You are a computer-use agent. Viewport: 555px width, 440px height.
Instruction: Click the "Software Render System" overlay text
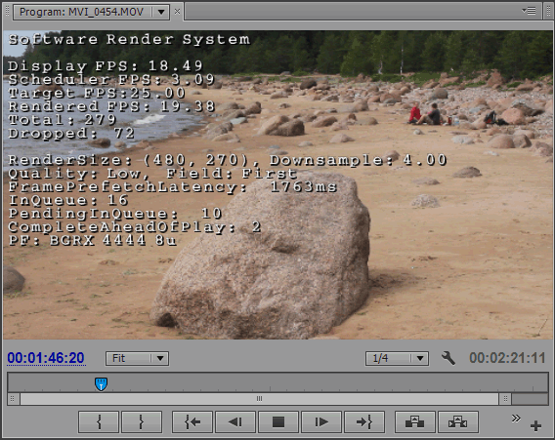coord(129,39)
